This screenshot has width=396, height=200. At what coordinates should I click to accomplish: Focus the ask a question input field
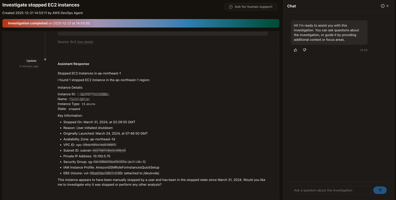[x=331, y=190]
